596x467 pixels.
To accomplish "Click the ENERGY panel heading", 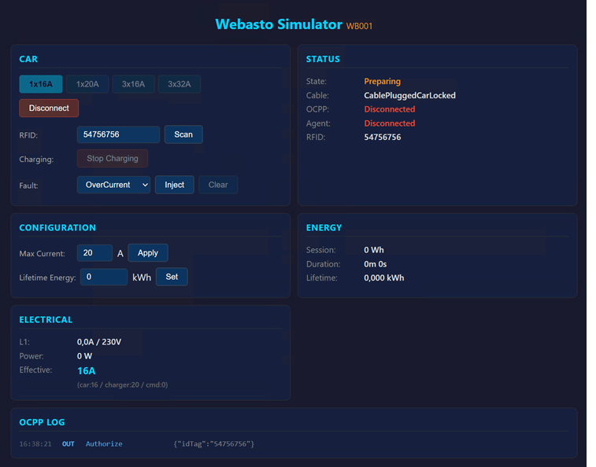I will pos(324,228).
